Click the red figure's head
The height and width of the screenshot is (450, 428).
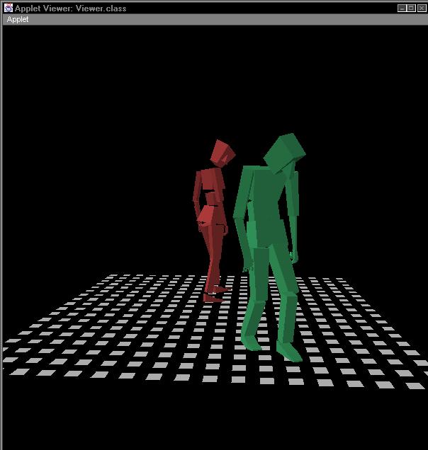point(223,152)
